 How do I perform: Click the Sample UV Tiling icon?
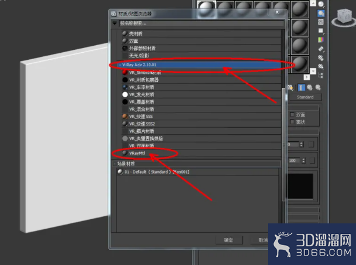point(321,31)
